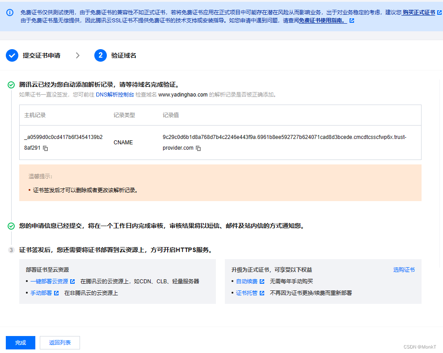
Task: Click external-link icon next to 证书托管
Action: (262, 293)
